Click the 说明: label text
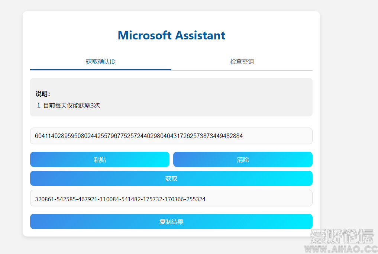This screenshot has width=378, height=254. [43, 94]
